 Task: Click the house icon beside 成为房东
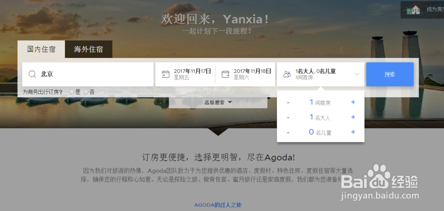coord(413,10)
